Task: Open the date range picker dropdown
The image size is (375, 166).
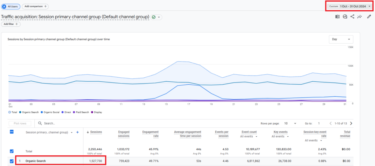Action: click(350, 6)
